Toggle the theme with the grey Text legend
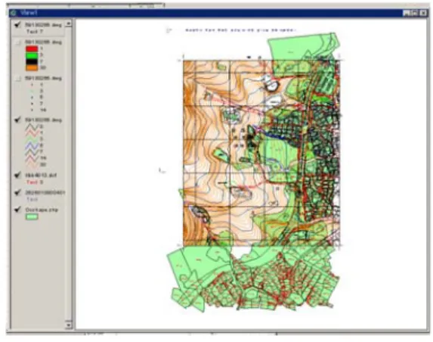Viewport: 433px width, 342px height. tap(18, 192)
